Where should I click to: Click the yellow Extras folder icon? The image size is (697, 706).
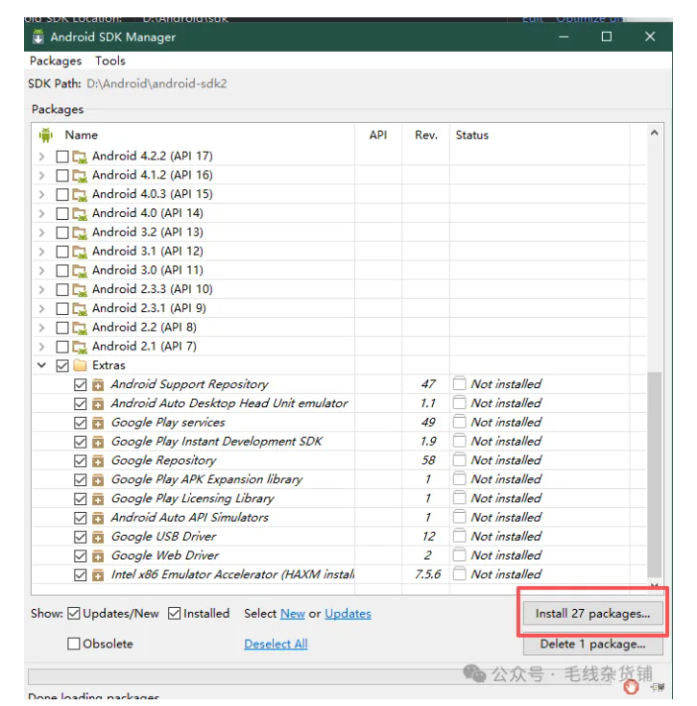click(80, 365)
